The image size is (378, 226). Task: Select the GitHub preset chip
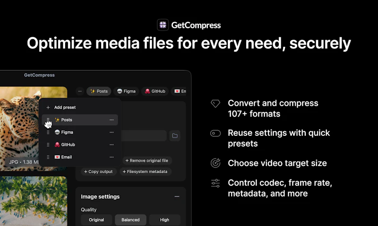coord(155,91)
